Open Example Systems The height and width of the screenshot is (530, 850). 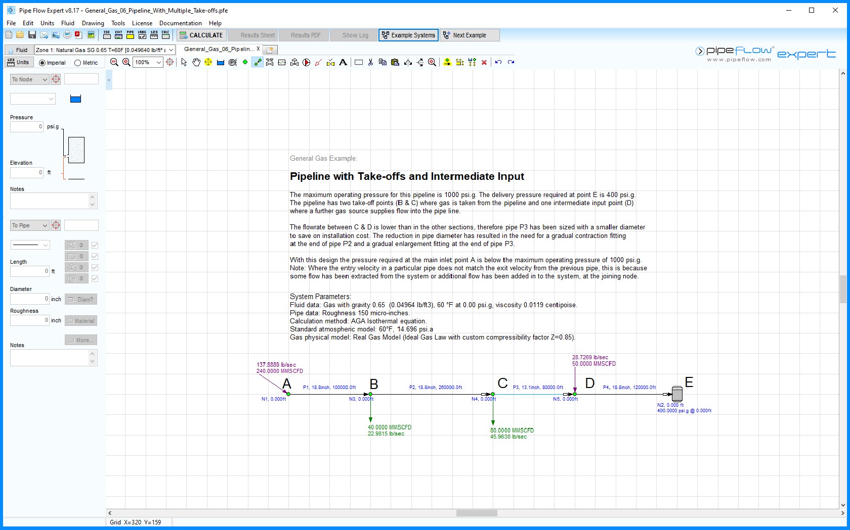(x=408, y=35)
